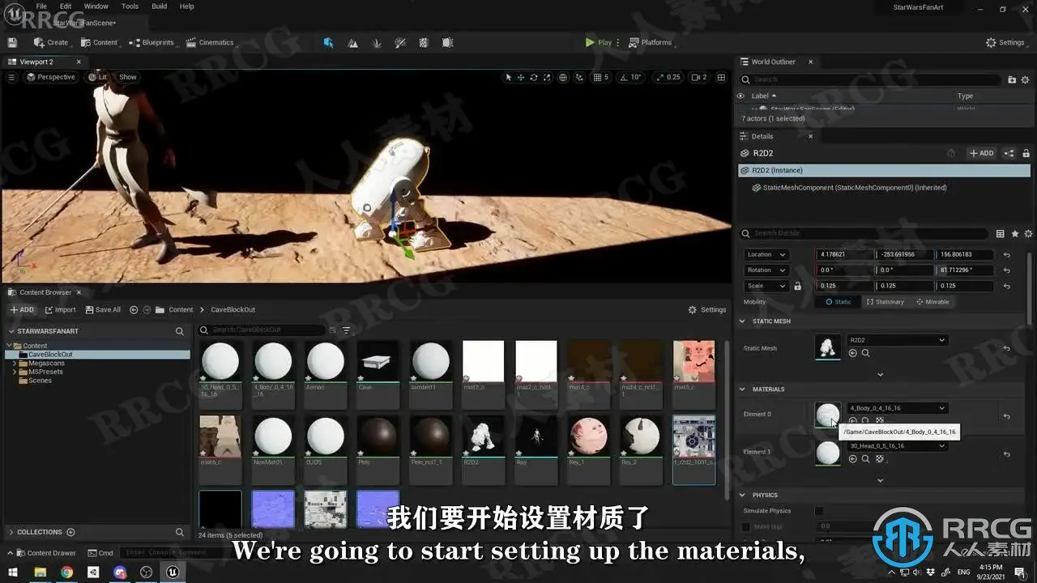The image size is (1037, 583).
Task: Switch to the Foliage mode icon
Action: (376, 42)
